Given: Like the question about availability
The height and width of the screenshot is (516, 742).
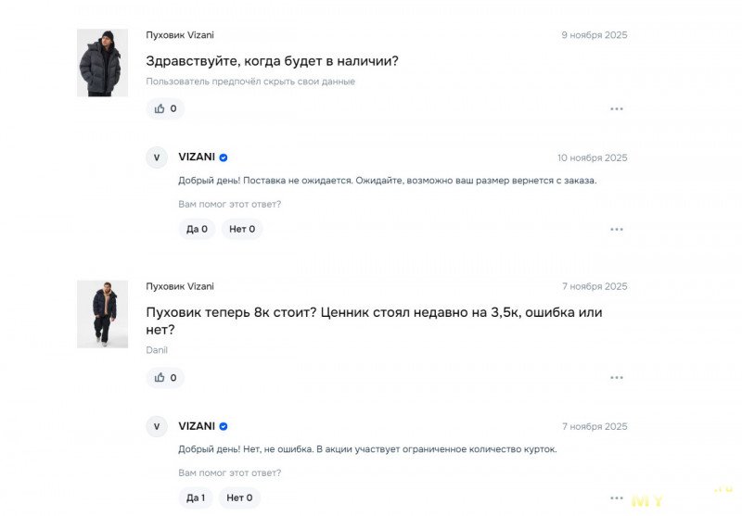Looking at the screenshot, I should click(x=165, y=108).
